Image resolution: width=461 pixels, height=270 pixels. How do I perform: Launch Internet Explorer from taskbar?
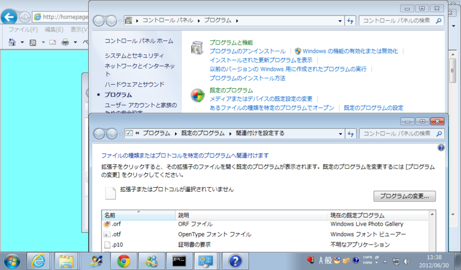(38, 261)
